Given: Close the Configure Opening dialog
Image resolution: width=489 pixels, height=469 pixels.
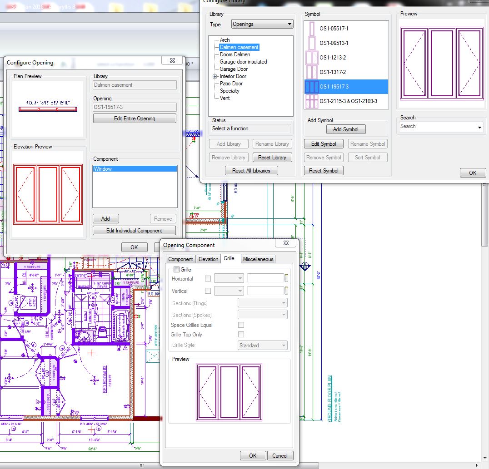Looking at the screenshot, I should [172, 60].
